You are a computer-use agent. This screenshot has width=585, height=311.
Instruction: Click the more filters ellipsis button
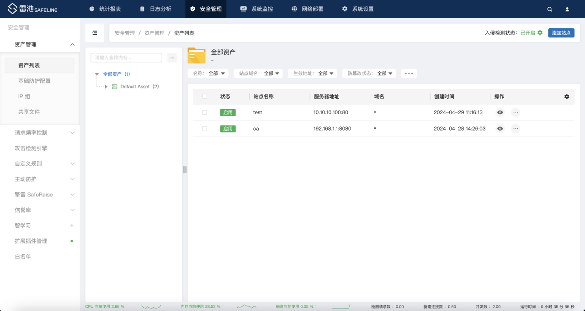coord(409,74)
